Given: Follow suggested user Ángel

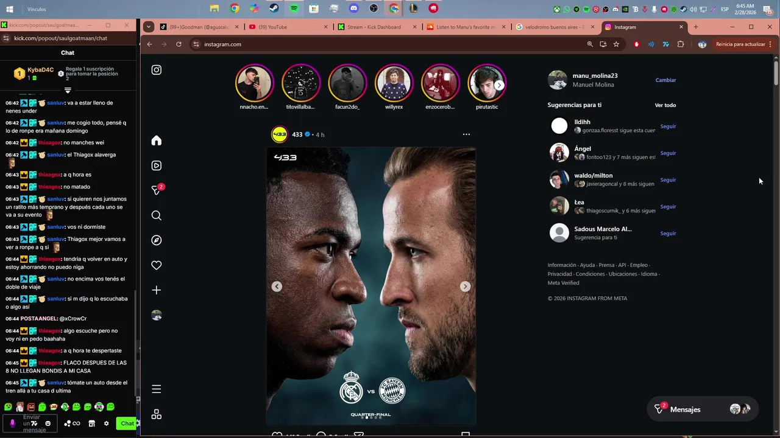Looking at the screenshot, I should coord(668,153).
